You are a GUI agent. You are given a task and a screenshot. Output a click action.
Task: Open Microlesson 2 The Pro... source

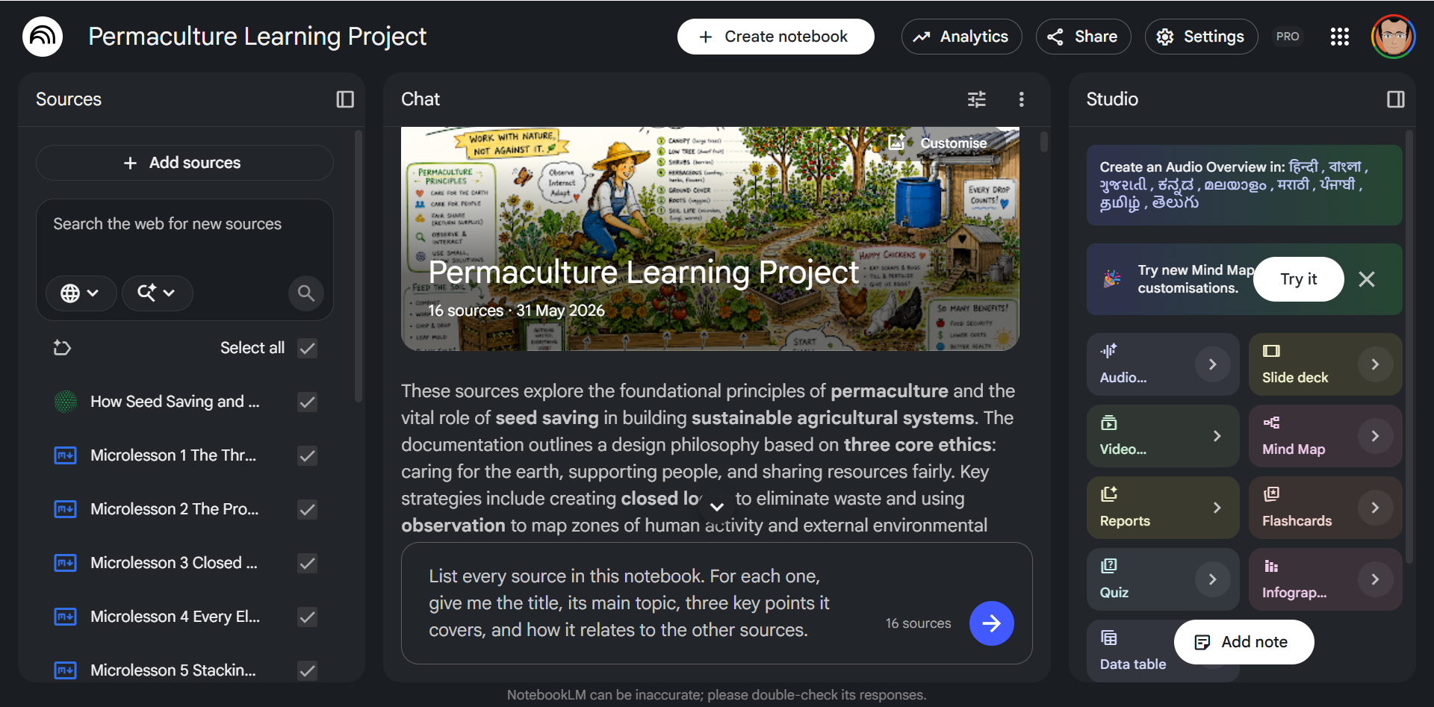[174, 509]
